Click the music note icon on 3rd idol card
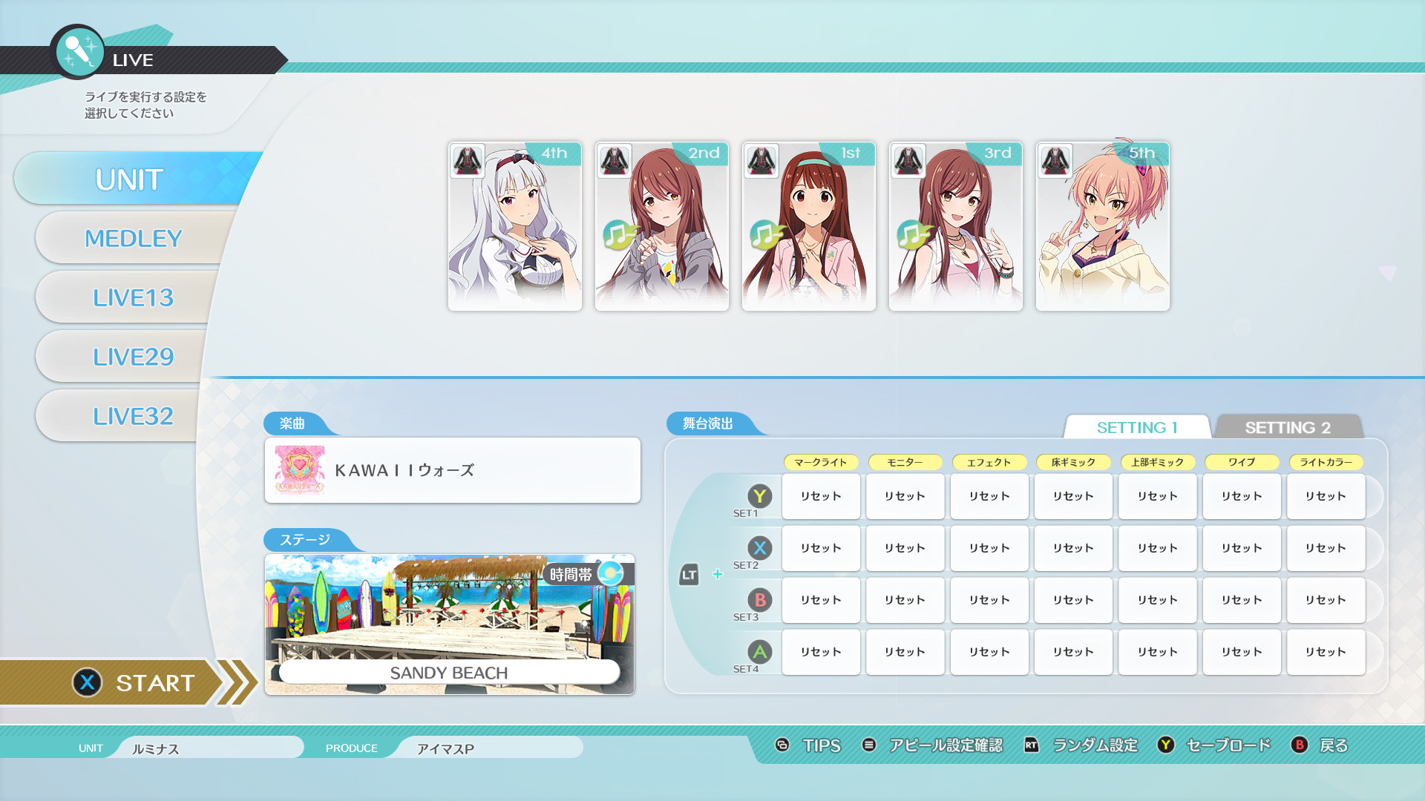This screenshot has width=1425, height=801. point(914,235)
